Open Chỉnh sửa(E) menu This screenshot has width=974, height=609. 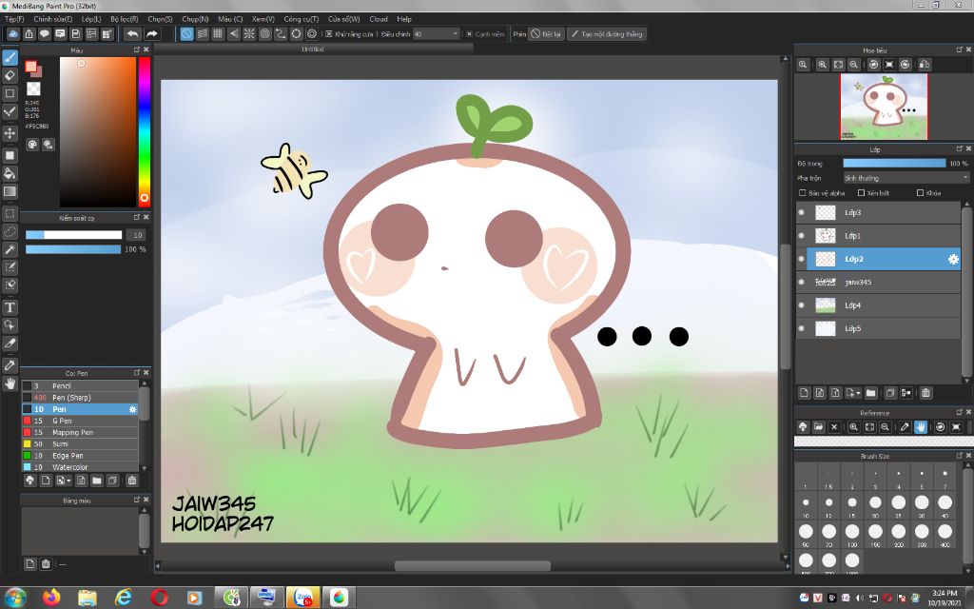coord(53,19)
